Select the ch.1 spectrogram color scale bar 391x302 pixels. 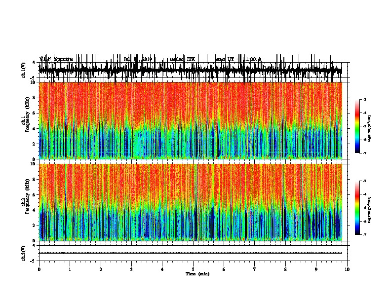click(x=357, y=126)
